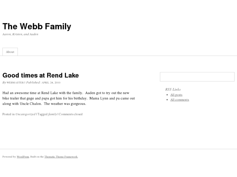Open the All posts RSS feed
Viewport: 237px width, 177px height.
click(x=176, y=95)
